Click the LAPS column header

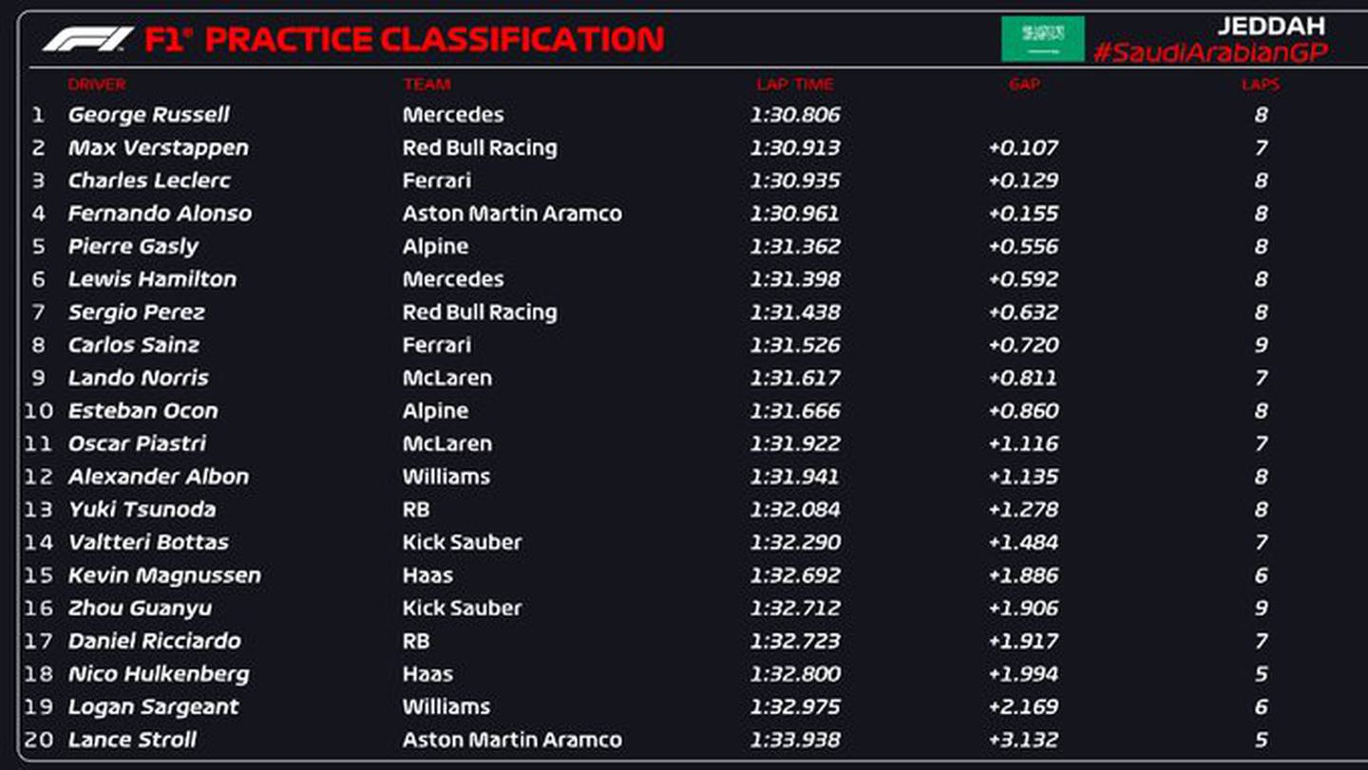1261,85
